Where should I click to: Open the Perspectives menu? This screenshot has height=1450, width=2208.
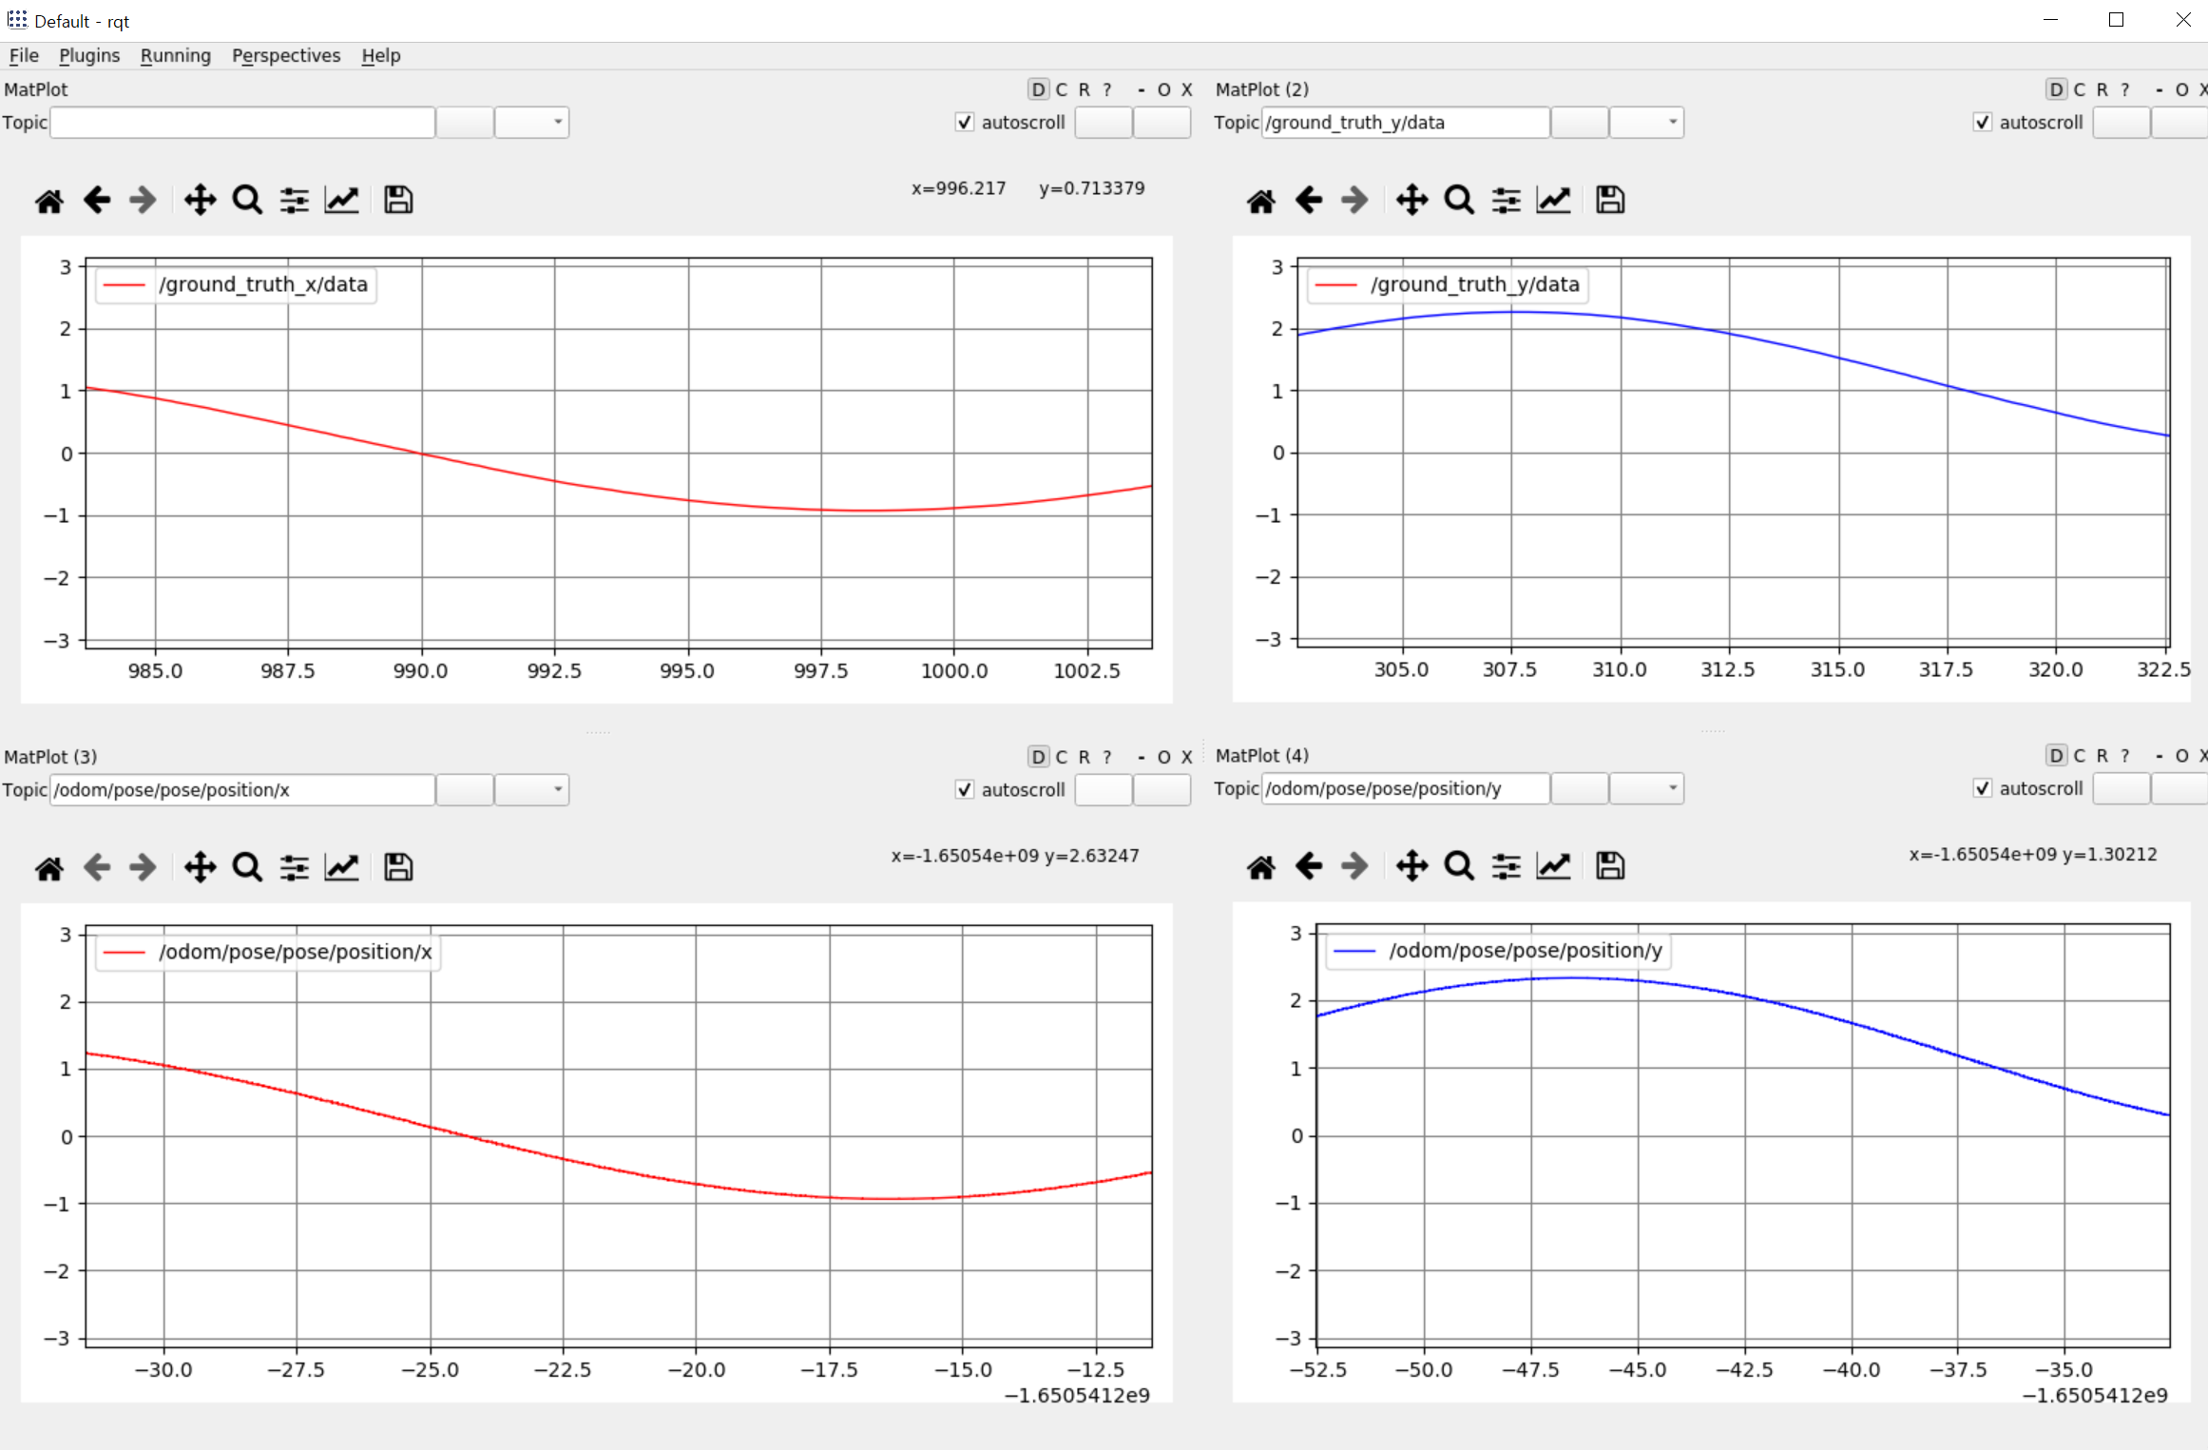pos(285,55)
